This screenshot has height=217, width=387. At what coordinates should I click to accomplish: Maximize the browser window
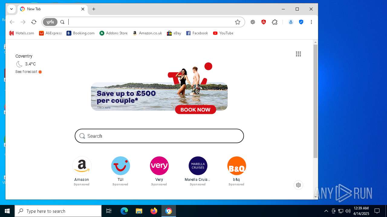pyautogui.click(x=297, y=9)
